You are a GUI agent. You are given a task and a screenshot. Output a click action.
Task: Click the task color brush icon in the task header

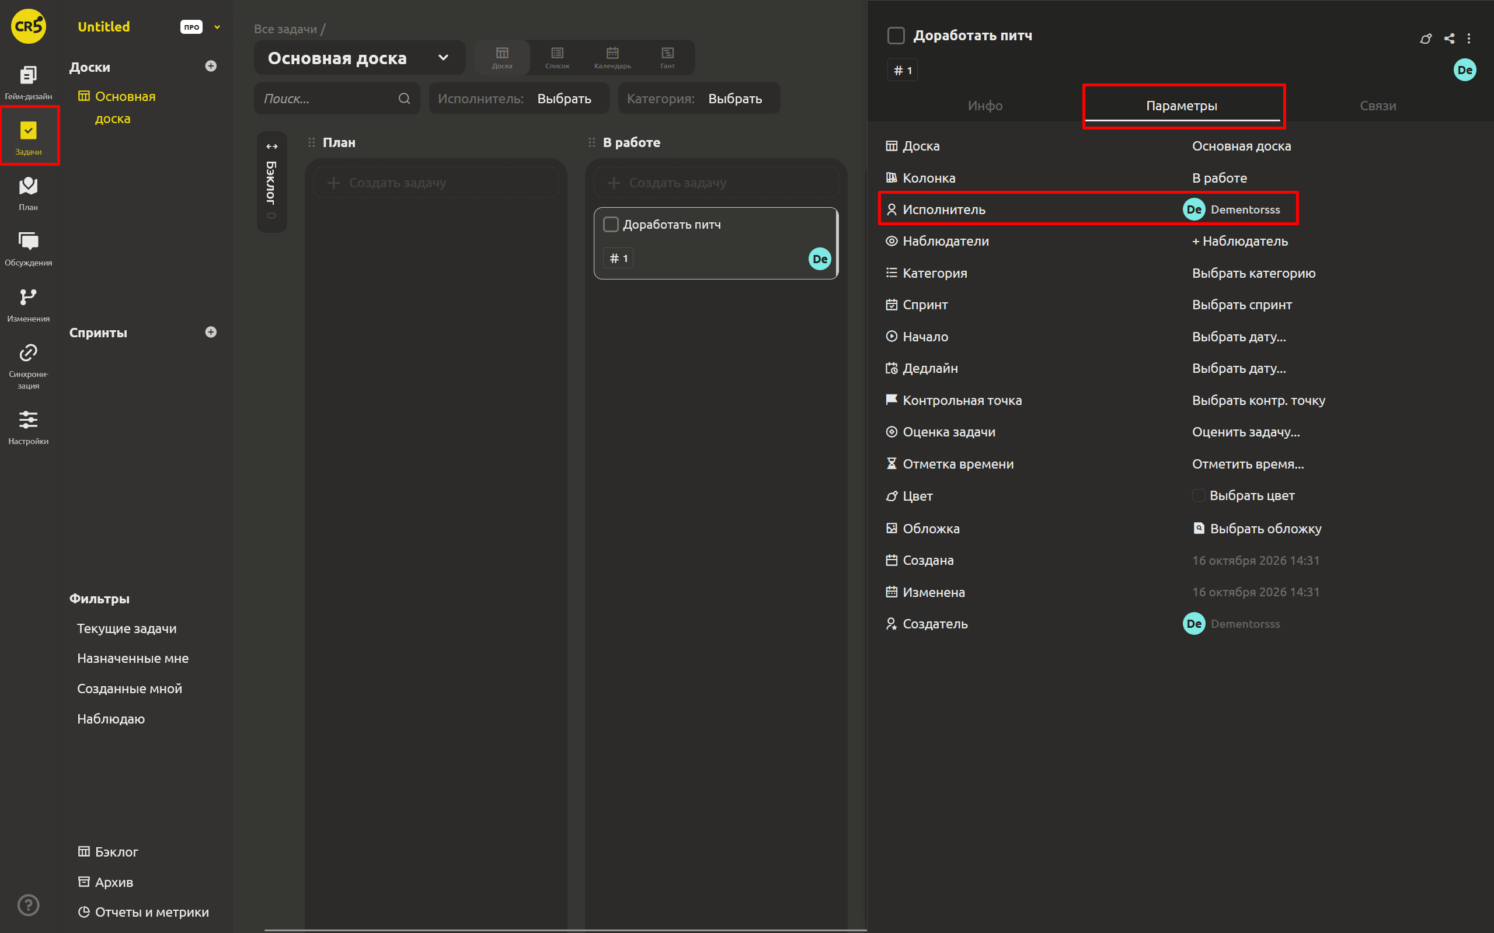[1426, 39]
